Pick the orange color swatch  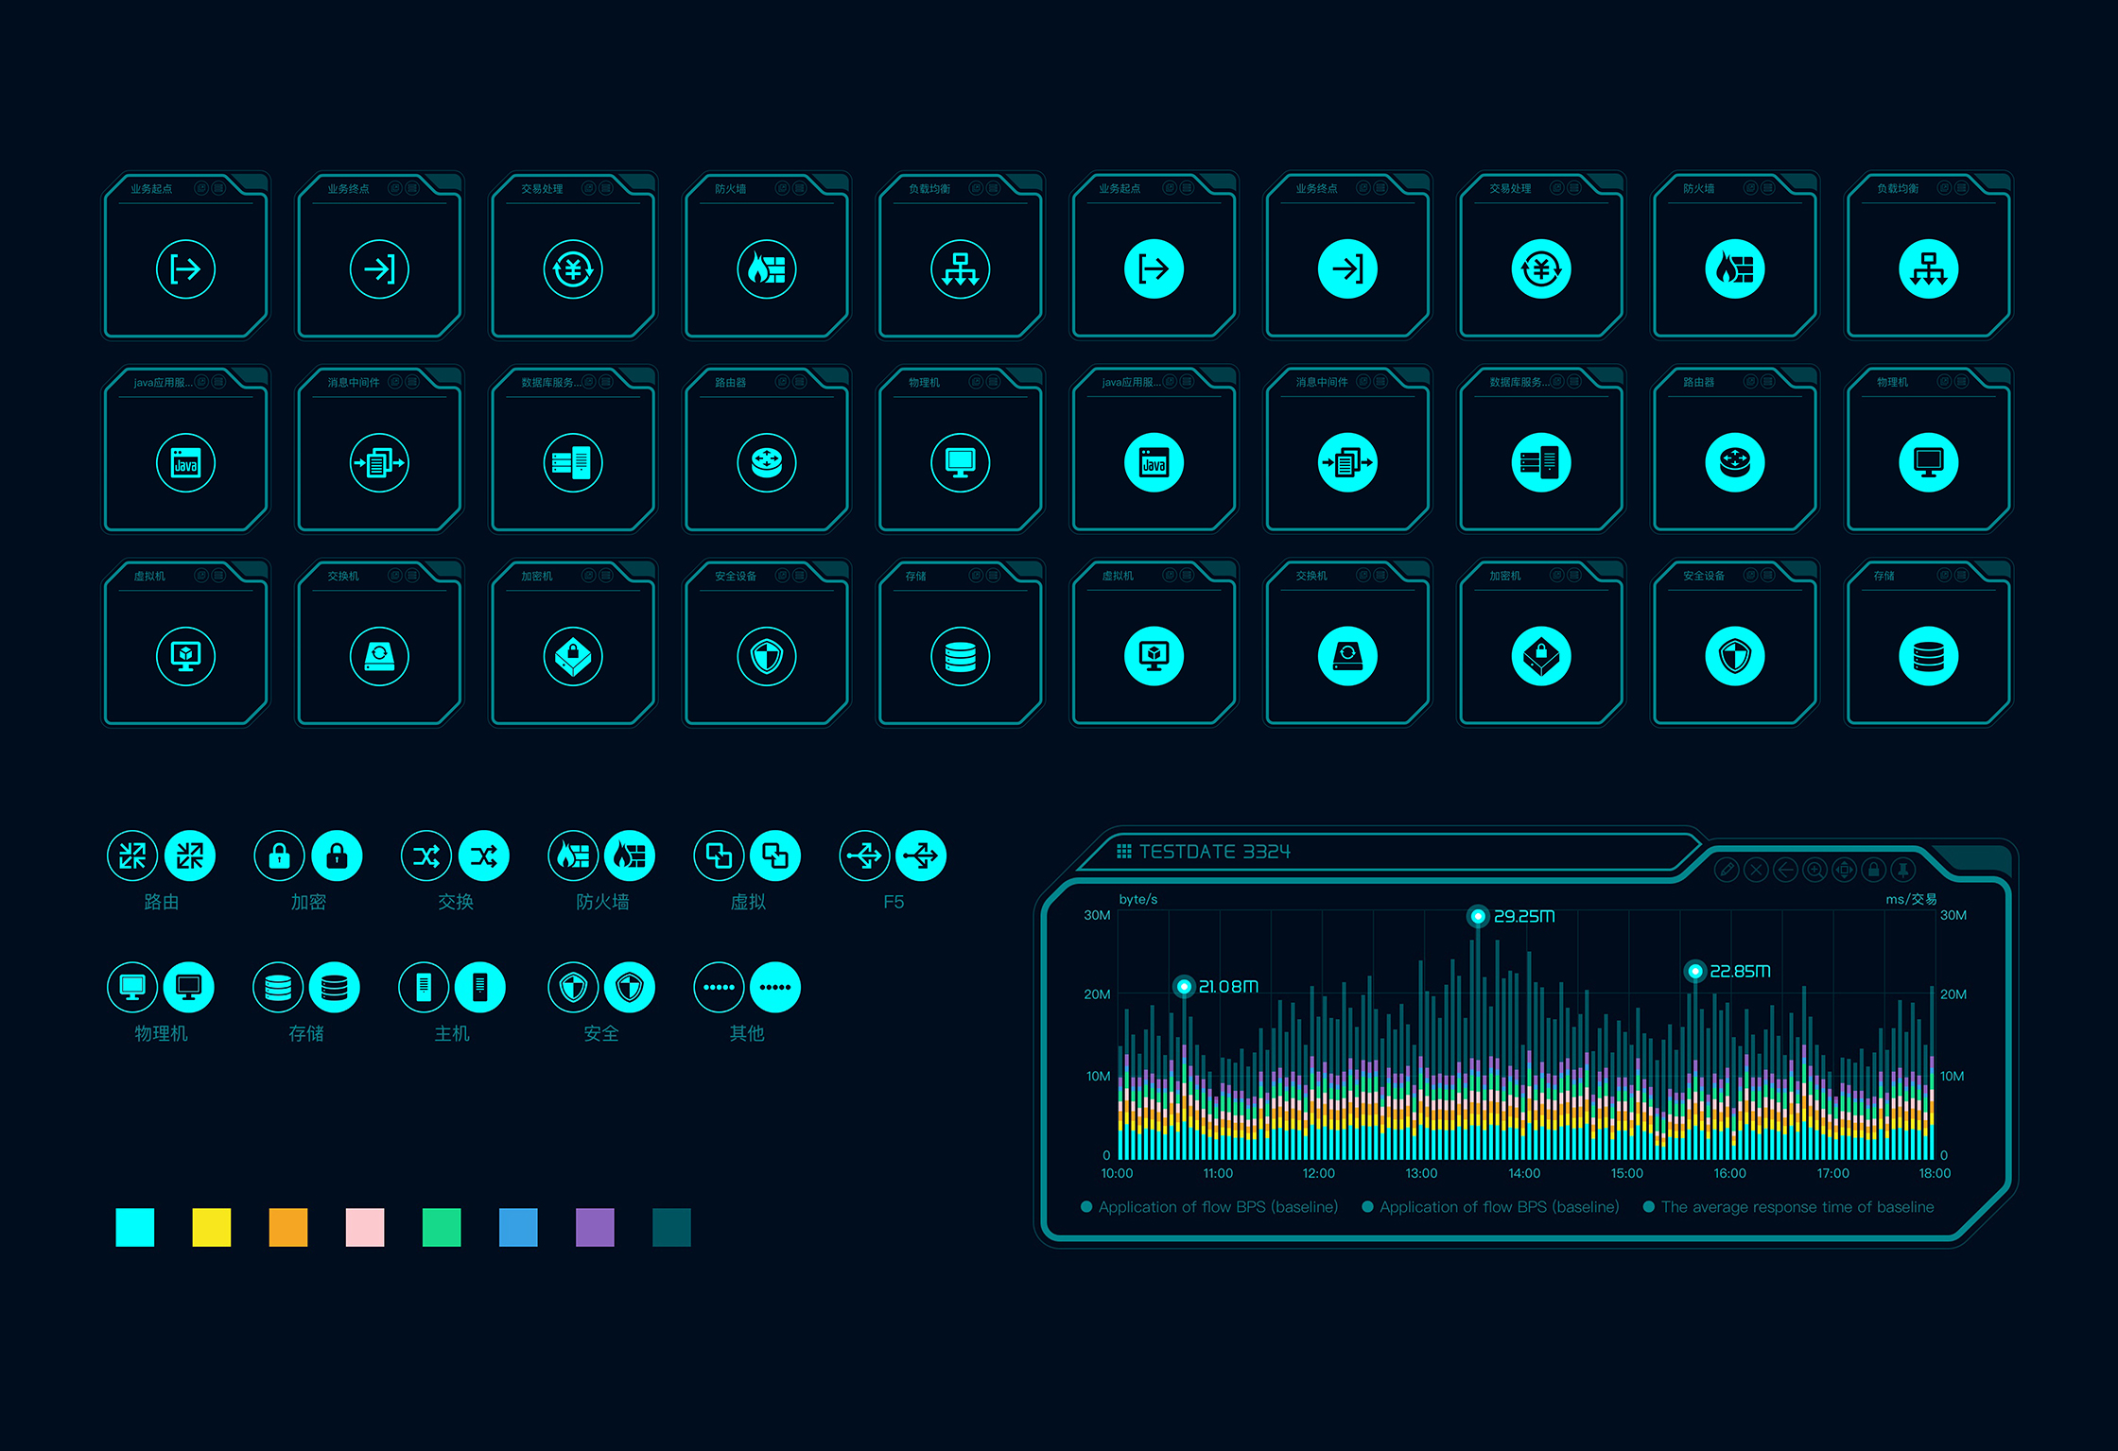[288, 1227]
